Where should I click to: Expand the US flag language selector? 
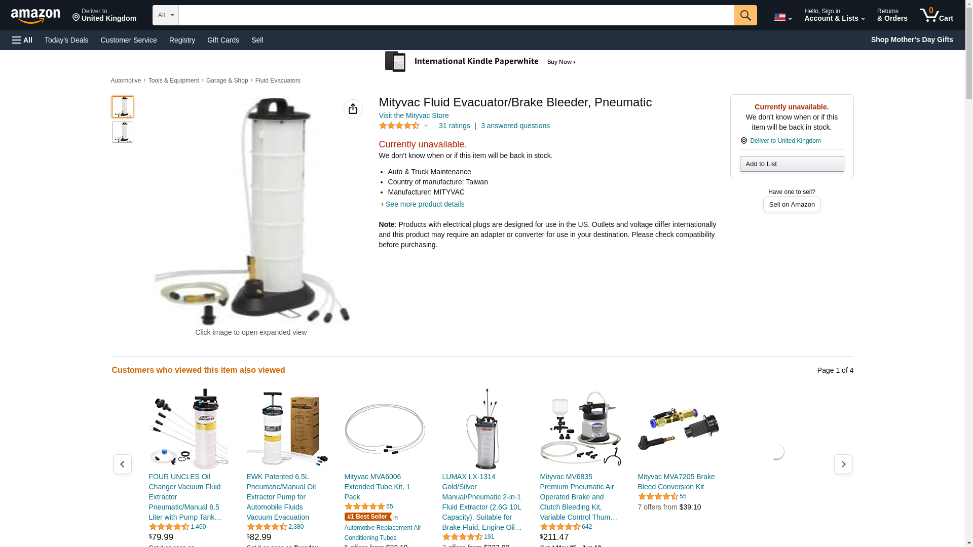[782, 17]
